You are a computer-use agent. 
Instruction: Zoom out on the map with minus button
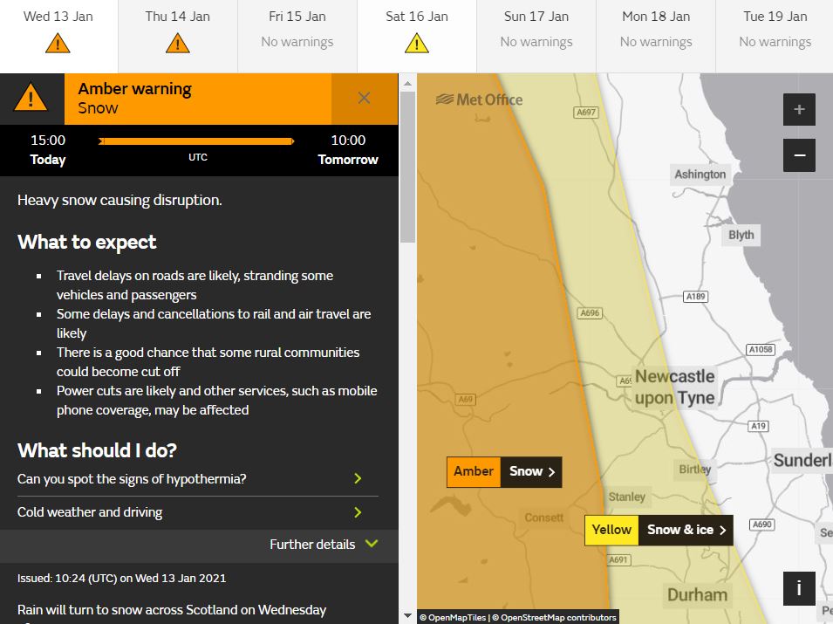[799, 154]
